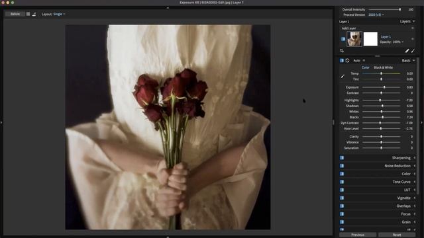Click the Exposure slider handle
424x238 pixels.
click(x=384, y=87)
